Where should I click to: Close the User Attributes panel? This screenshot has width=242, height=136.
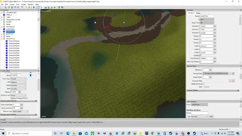(x=240, y=102)
